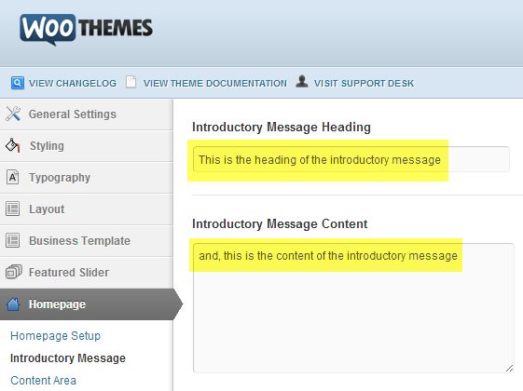Select Homepage Setup submenu item
This screenshot has height=391, width=523.
click(x=55, y=336)
